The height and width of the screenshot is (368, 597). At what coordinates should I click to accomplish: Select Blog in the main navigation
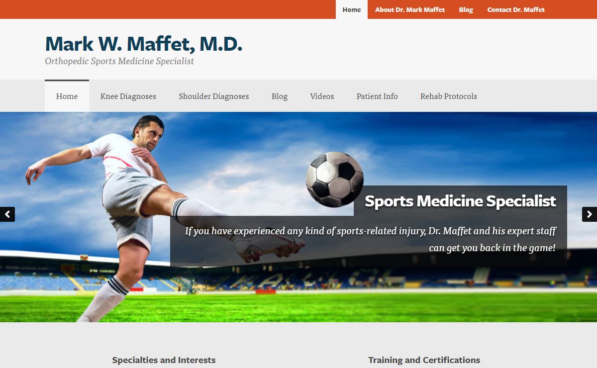pos(280,96)
